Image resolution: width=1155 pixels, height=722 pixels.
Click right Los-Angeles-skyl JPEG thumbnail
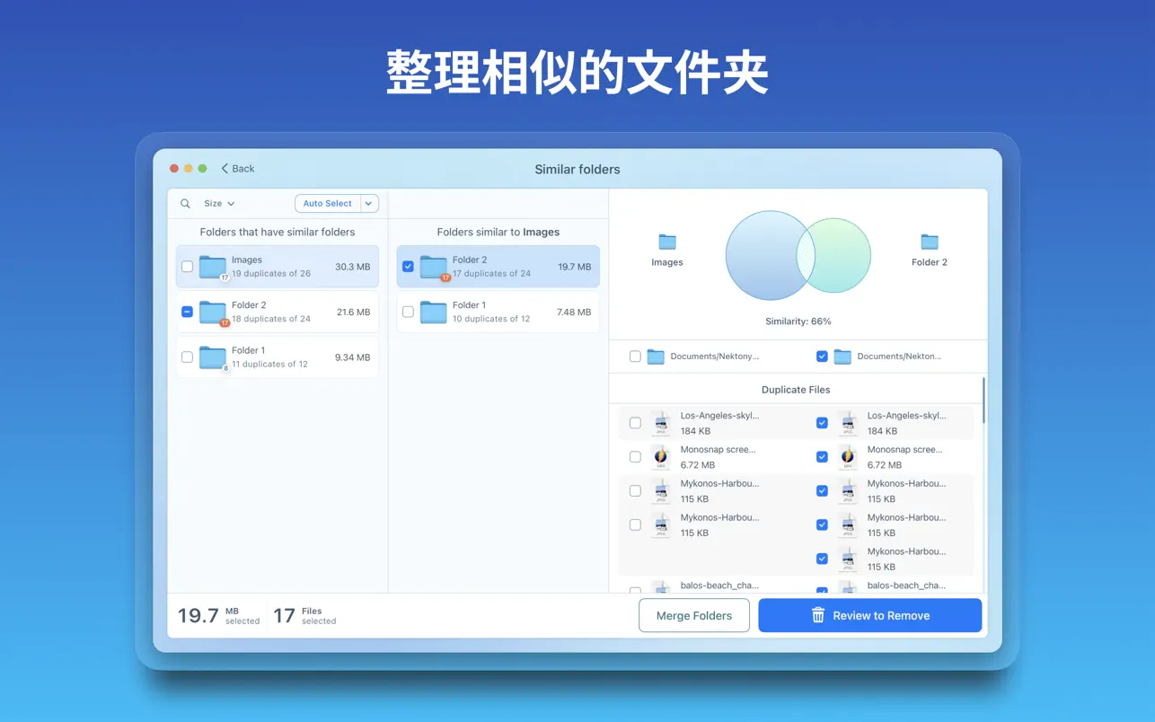point(848,423)
